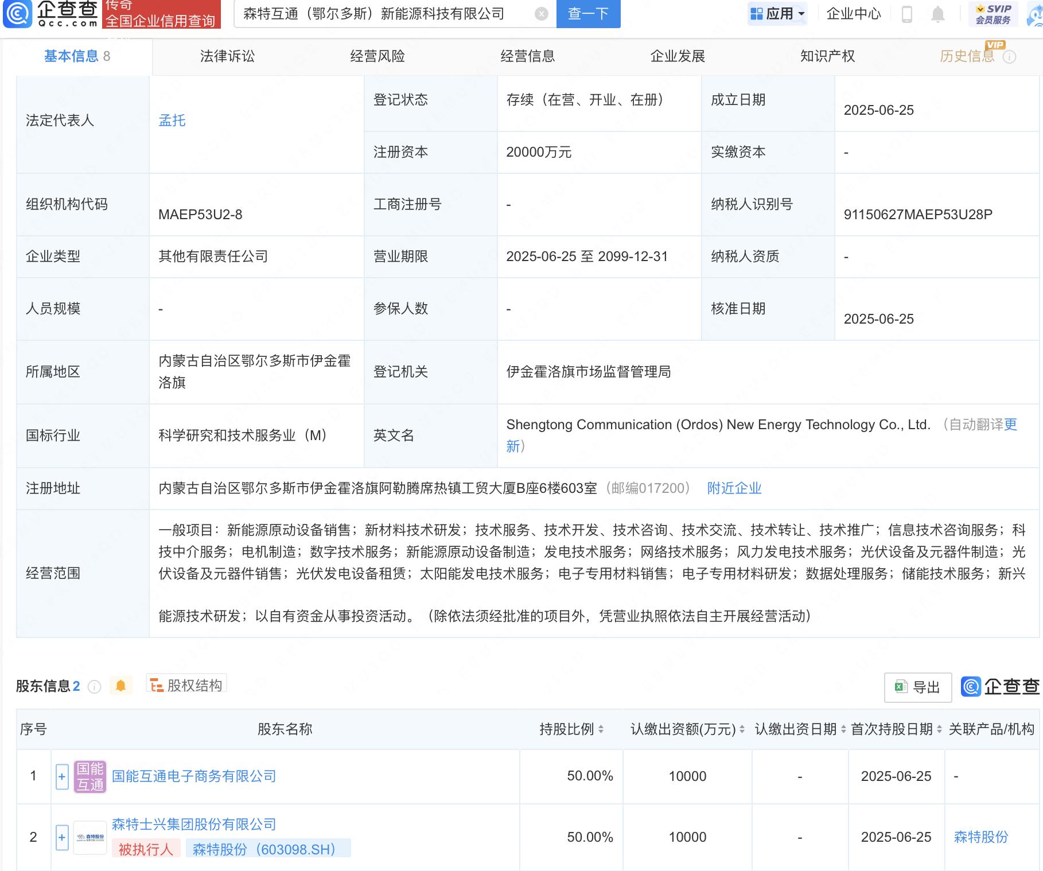Open the 应用 dropdown menu
The image size is (1043, 871).
point(777,14)
